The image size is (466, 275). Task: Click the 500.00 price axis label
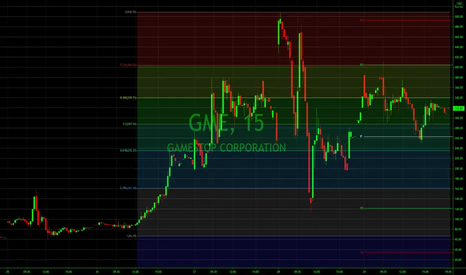coord(458,17)
